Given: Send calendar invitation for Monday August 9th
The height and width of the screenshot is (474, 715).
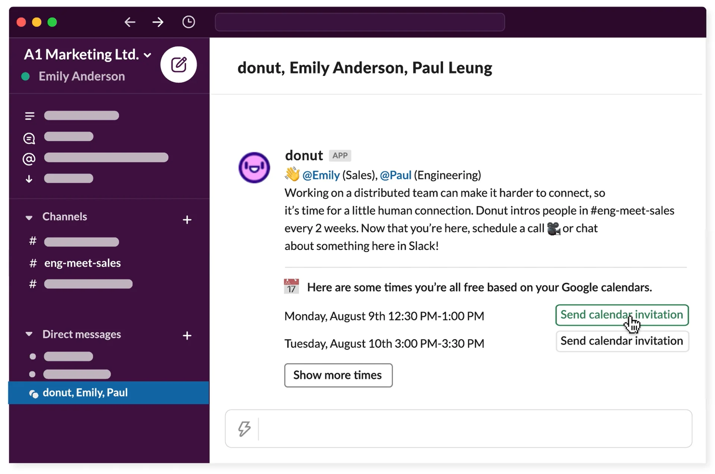Looking at the screenshot, I should 622,315.
